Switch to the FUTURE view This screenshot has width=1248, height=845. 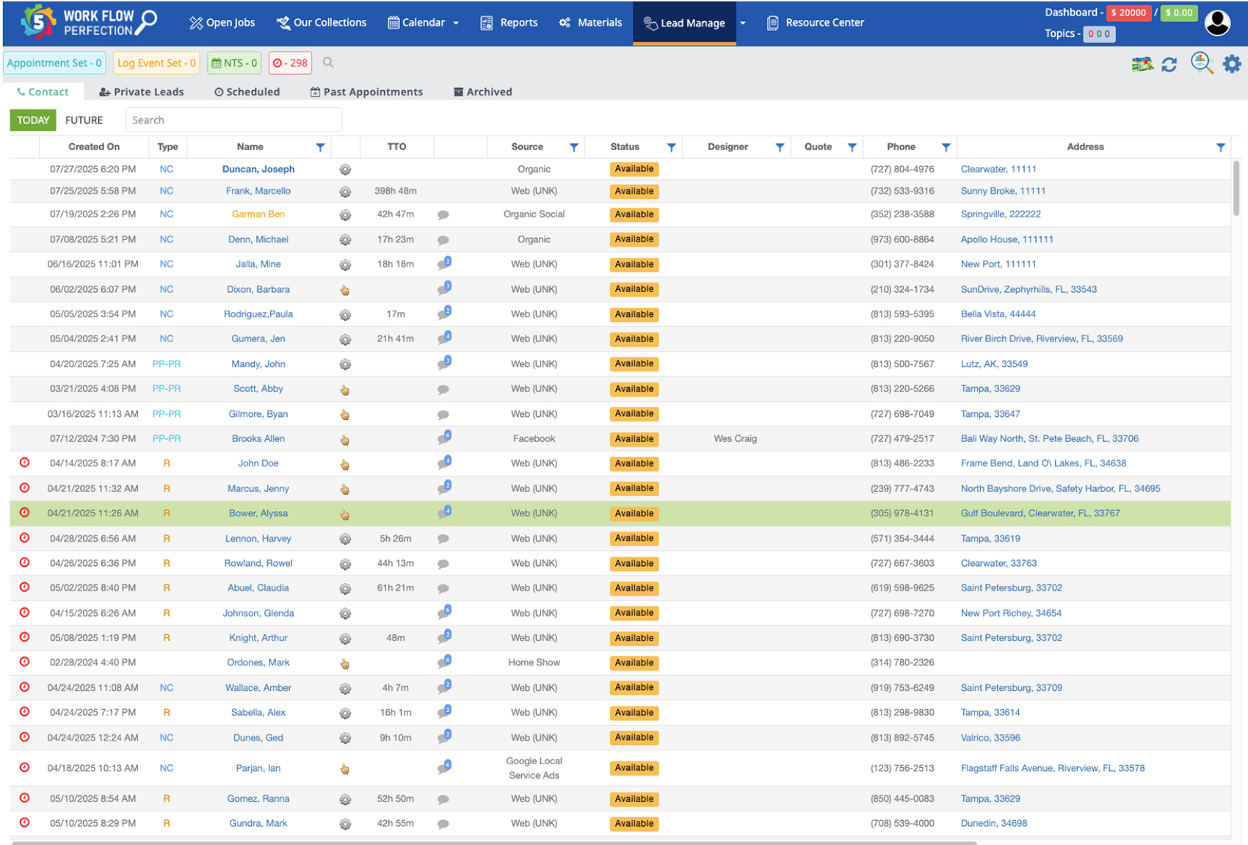coord(84,120)
